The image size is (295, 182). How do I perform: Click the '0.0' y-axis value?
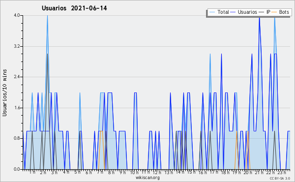(x=17, y=169)
